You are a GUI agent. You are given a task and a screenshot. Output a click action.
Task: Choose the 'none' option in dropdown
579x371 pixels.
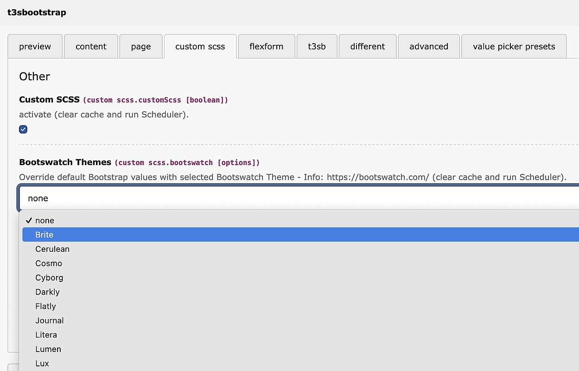coord(45,220)
